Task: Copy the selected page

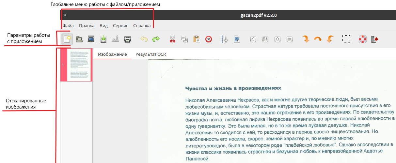Action: coord(184,39)
